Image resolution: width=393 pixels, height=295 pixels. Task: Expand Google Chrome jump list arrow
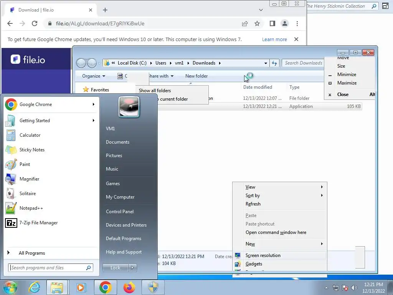(94, 104)
